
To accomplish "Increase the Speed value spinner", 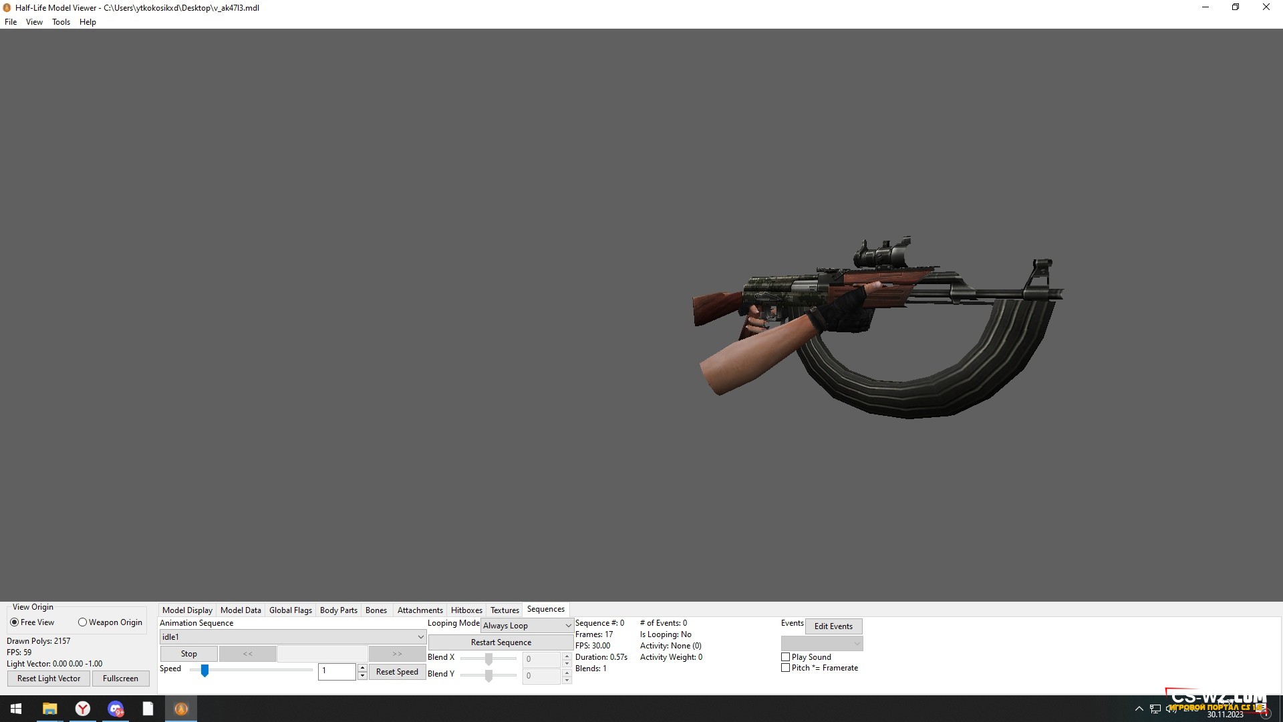I will (x=362, y=667).
